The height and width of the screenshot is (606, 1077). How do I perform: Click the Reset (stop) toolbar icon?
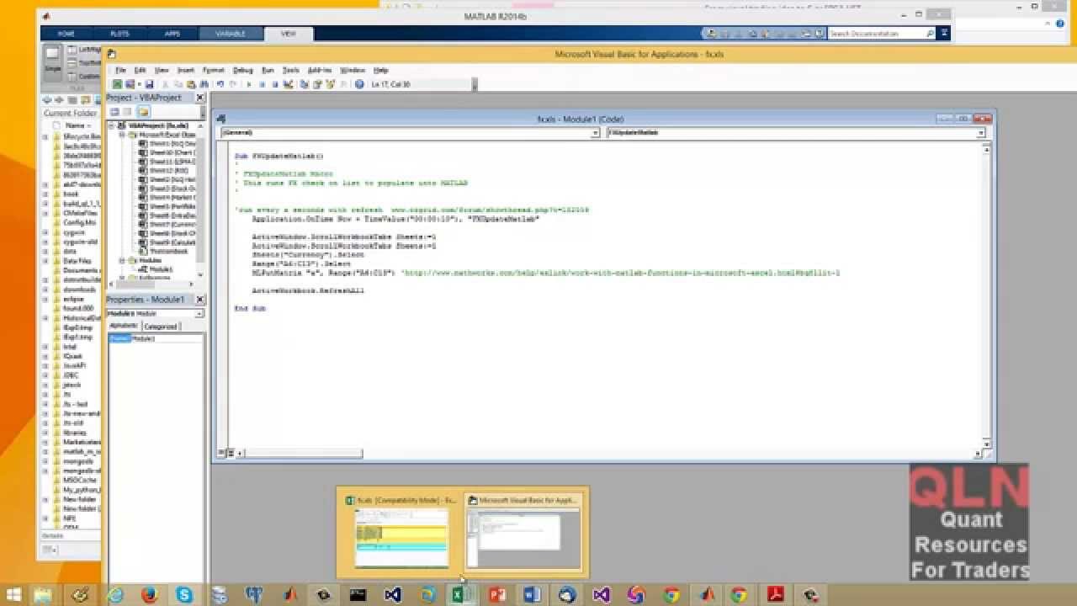[x=275, y=84]
